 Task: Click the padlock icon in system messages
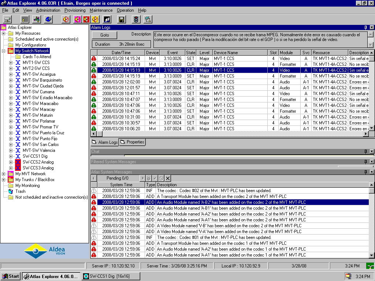coord(149,178)
